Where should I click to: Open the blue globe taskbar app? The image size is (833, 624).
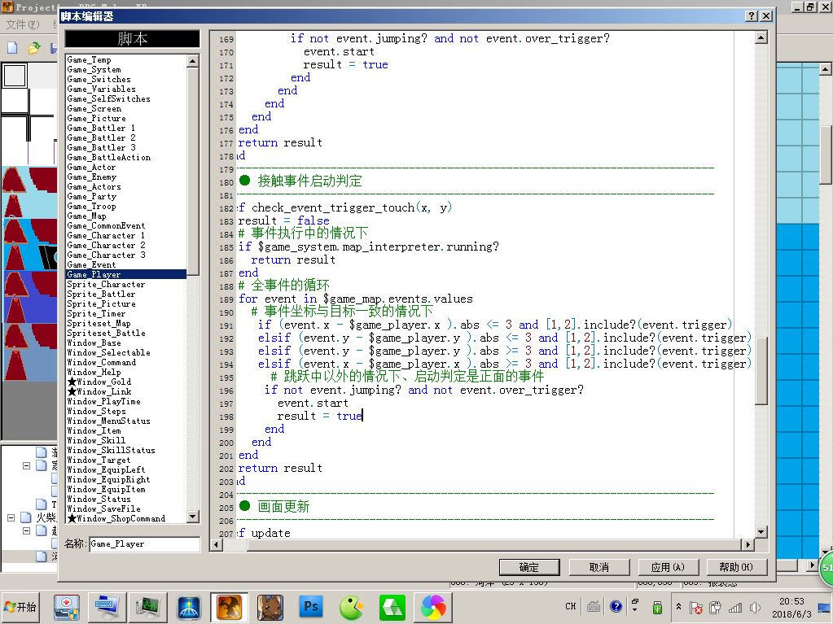tap(189, 607)
